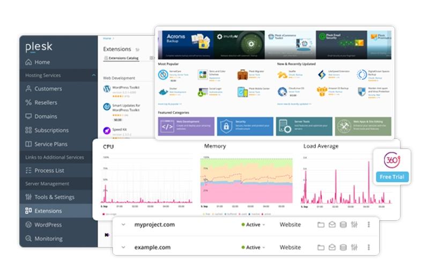Click the LiteSpeed Extension icon
This screenshot has width=429, height=268.
tap(322, 75)
